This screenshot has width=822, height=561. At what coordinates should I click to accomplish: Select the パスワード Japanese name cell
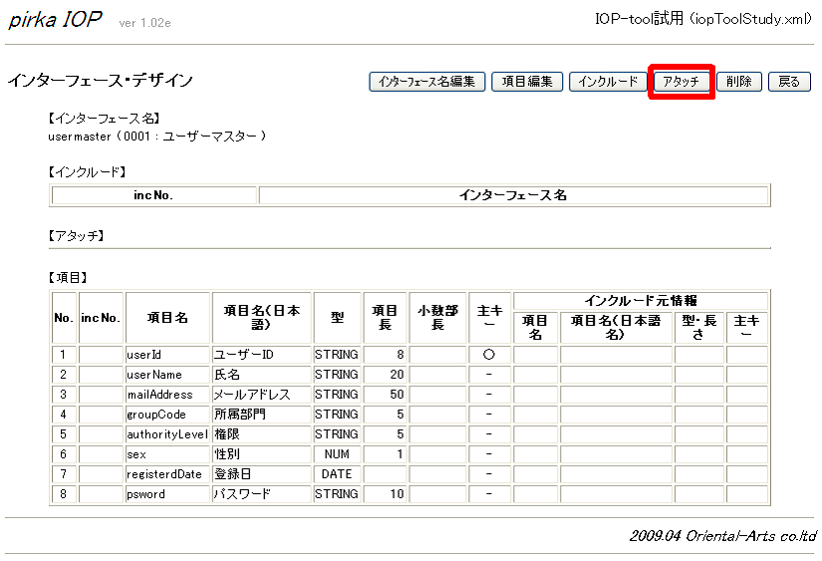tap(261, 494)
